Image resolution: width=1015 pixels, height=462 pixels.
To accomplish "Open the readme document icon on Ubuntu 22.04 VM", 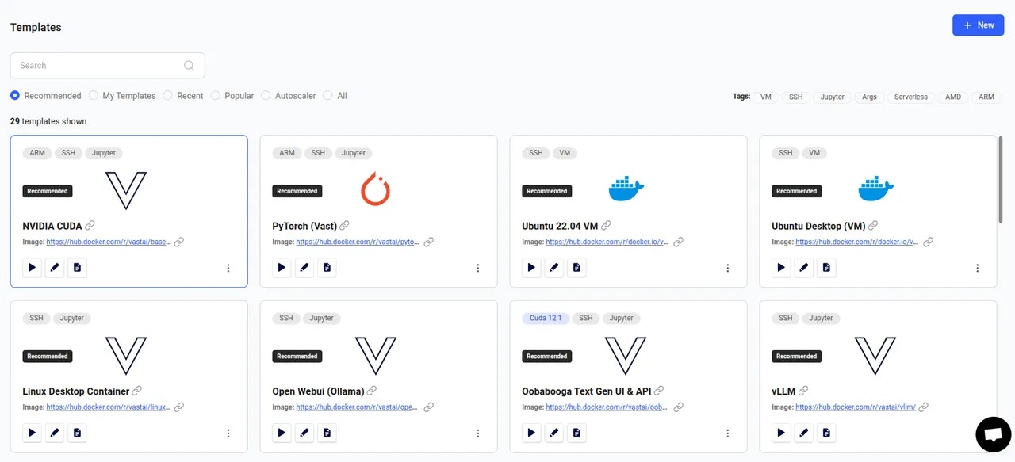I will point(576,267).
